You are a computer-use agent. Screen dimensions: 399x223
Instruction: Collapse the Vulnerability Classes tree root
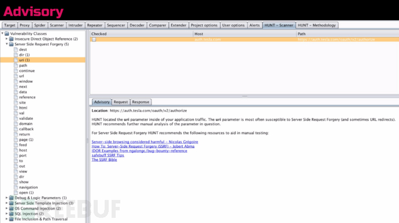[2, 33]
